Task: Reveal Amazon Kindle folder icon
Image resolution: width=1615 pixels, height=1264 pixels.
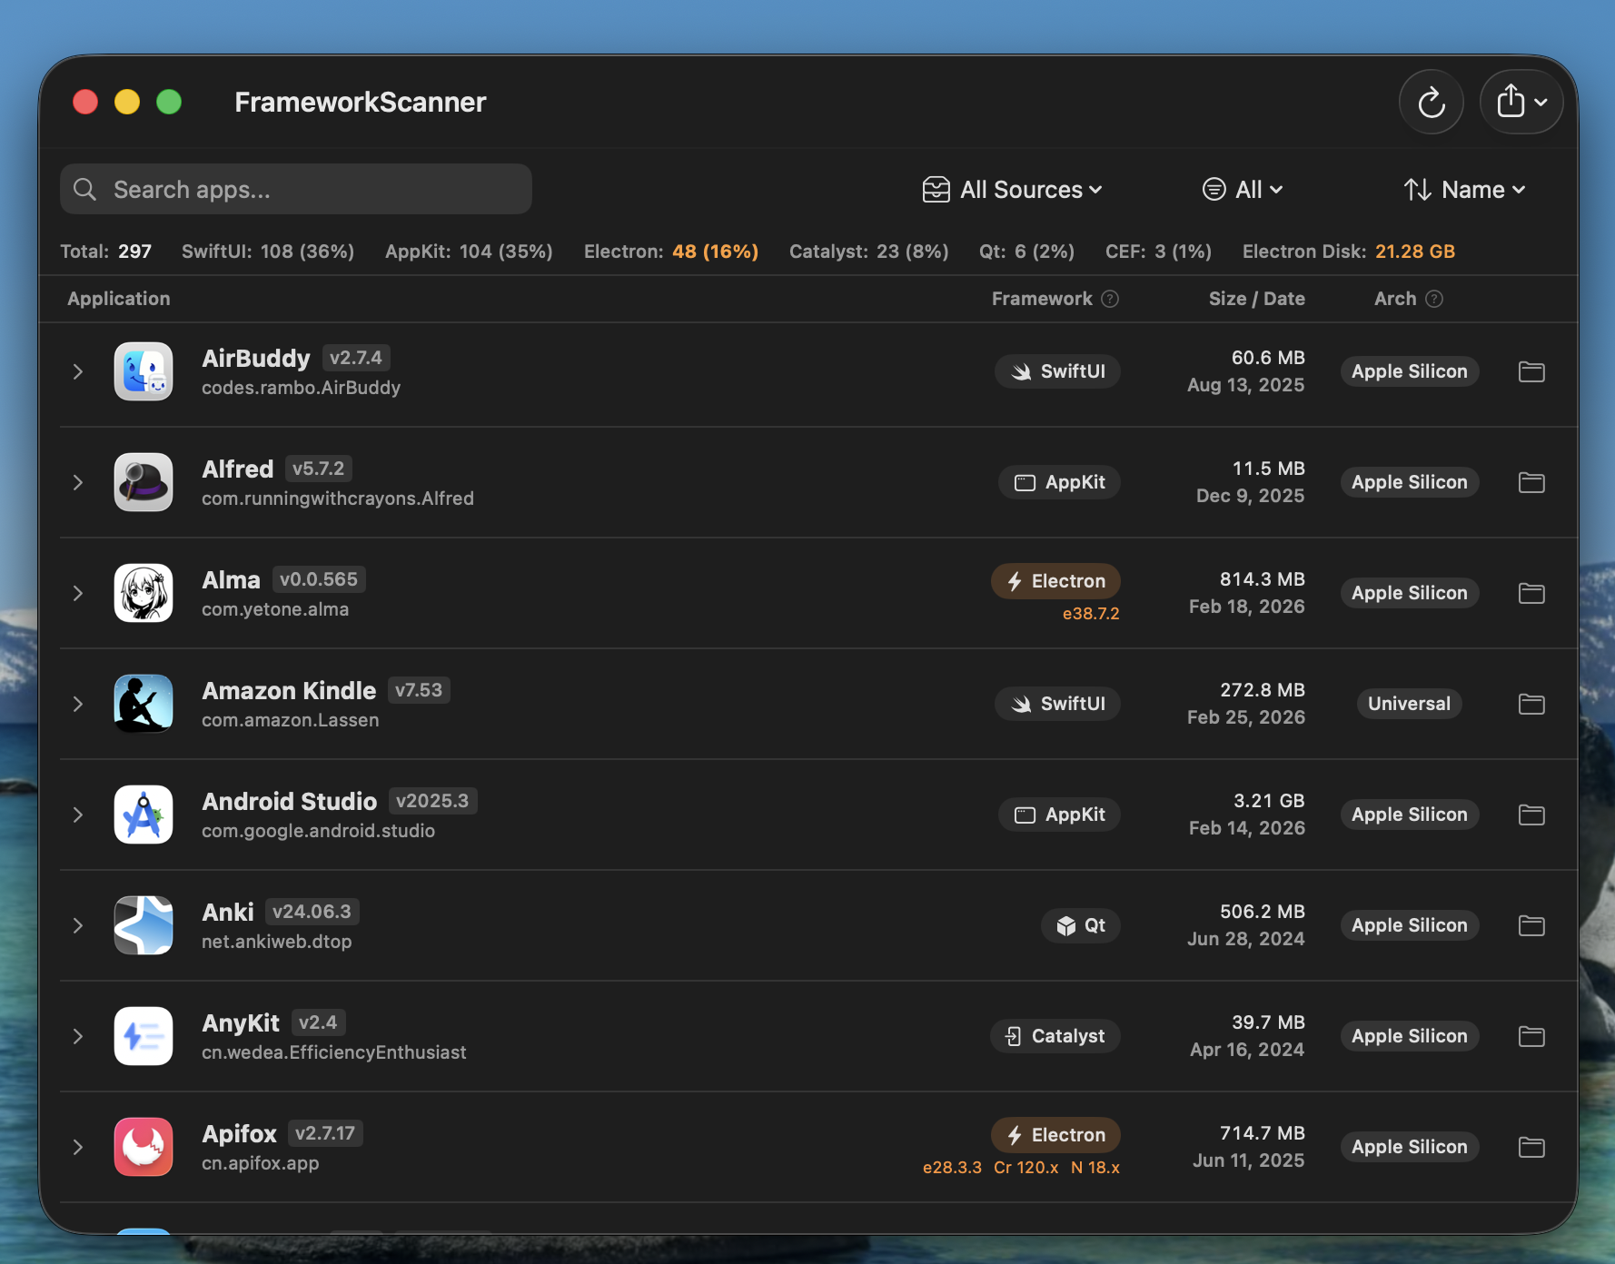Action: click(x=1531, y=704)
